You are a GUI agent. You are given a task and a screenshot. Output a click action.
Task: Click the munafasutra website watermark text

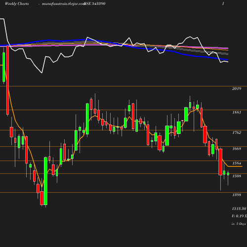coord(63,4)
